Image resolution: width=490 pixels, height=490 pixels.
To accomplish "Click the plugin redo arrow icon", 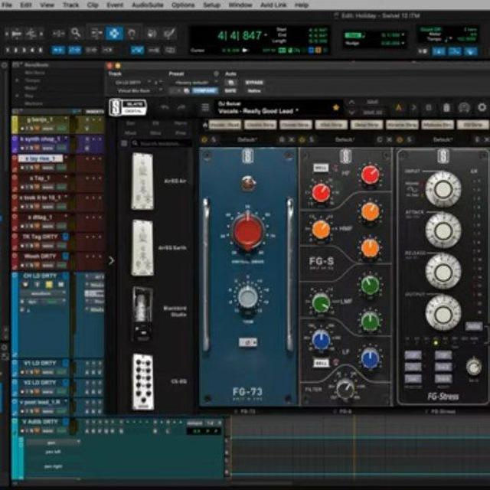I will 181,107.
